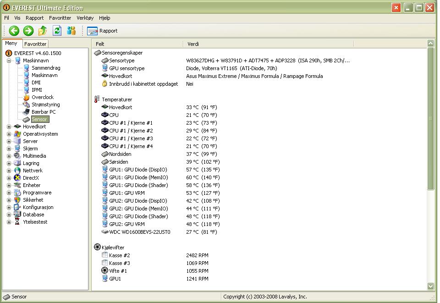Expand the Multimedia tree node
Screen dimensions: 440x303
9,156
